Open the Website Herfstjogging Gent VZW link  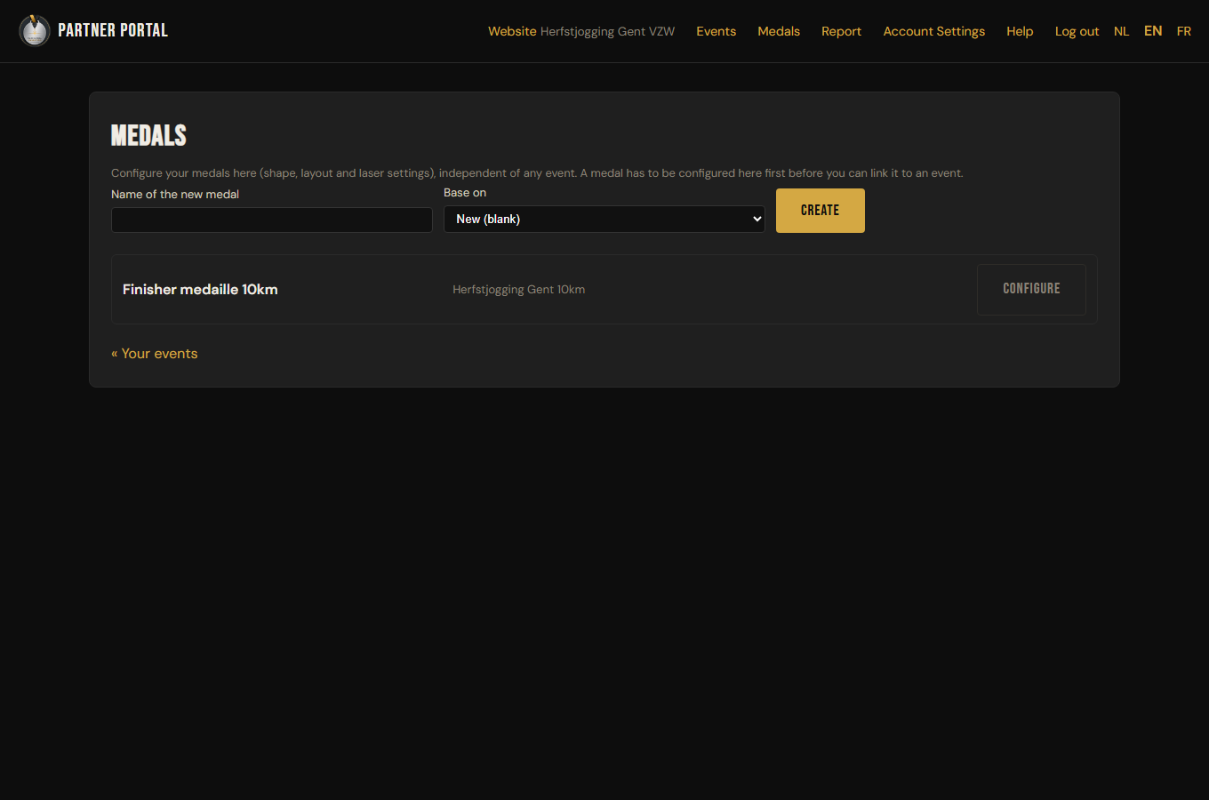581,31
